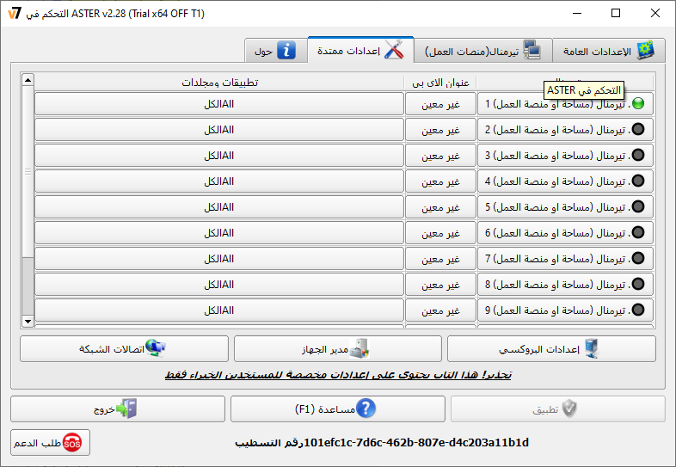Screen dimensions: 676x467
Task: Click the proxy server icon
Action: (592, 348)
